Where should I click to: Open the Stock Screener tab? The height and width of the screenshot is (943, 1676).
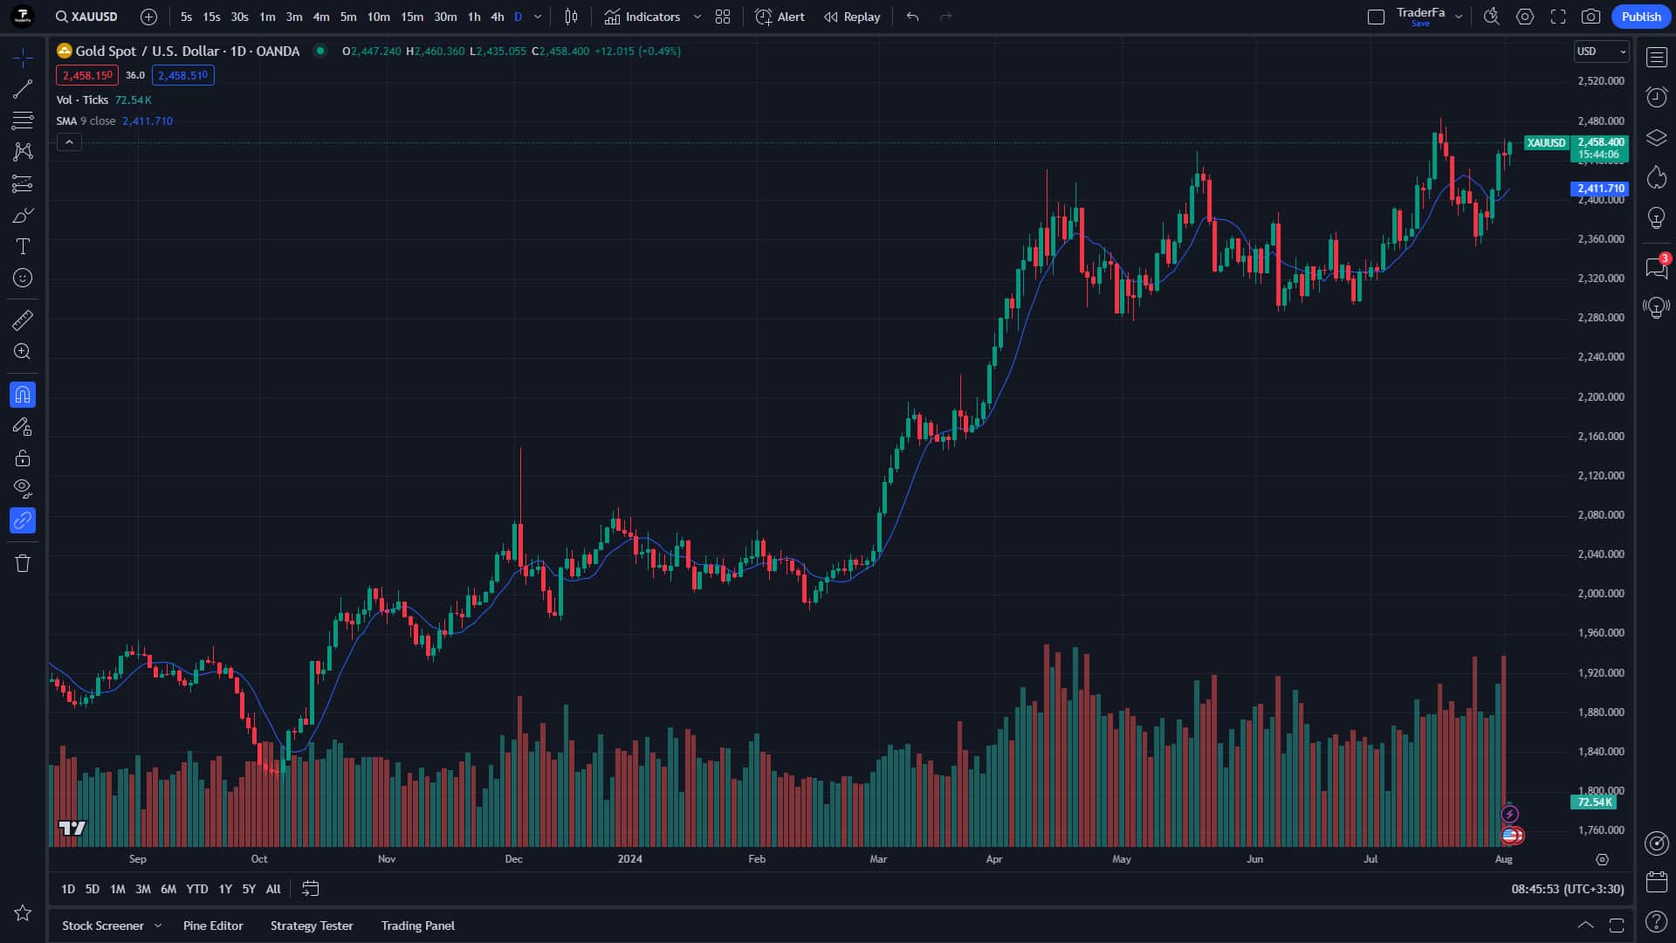(103, 926)
